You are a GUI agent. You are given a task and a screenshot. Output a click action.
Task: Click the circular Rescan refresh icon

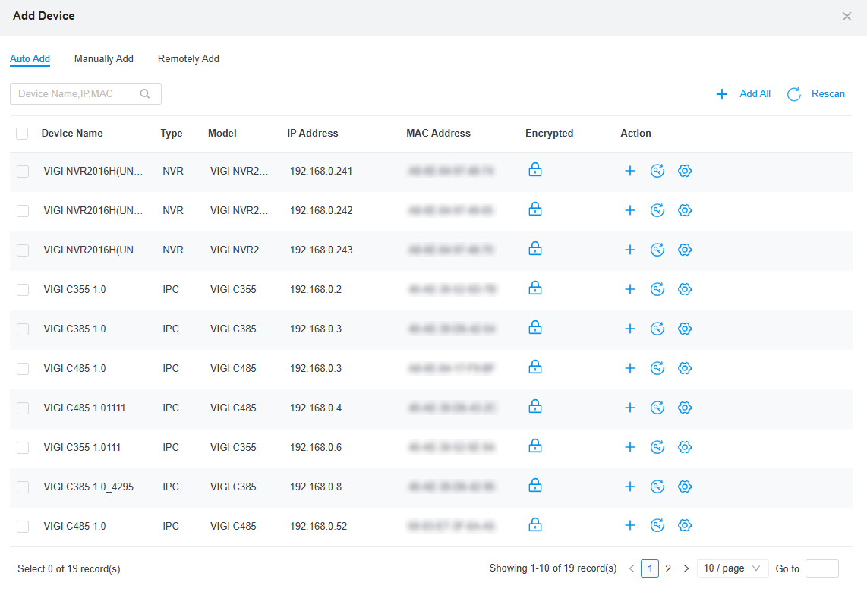793,94
